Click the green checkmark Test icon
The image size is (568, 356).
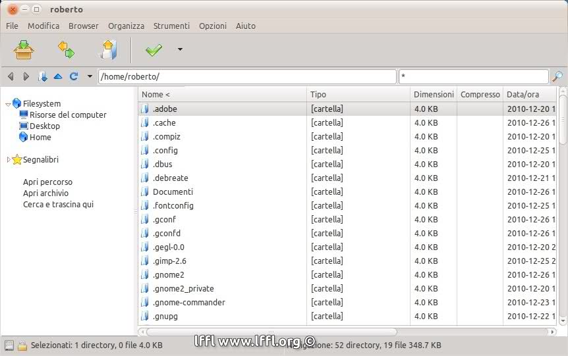[154, 50]
